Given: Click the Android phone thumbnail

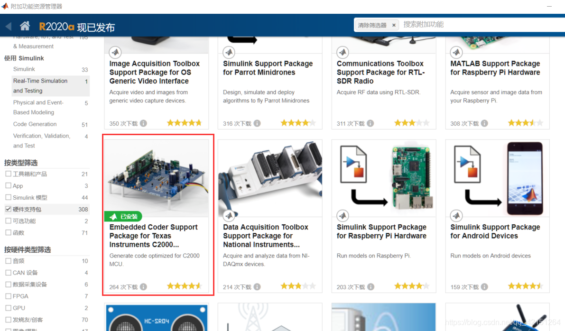Looking at the screenshot, I should 498,178.
